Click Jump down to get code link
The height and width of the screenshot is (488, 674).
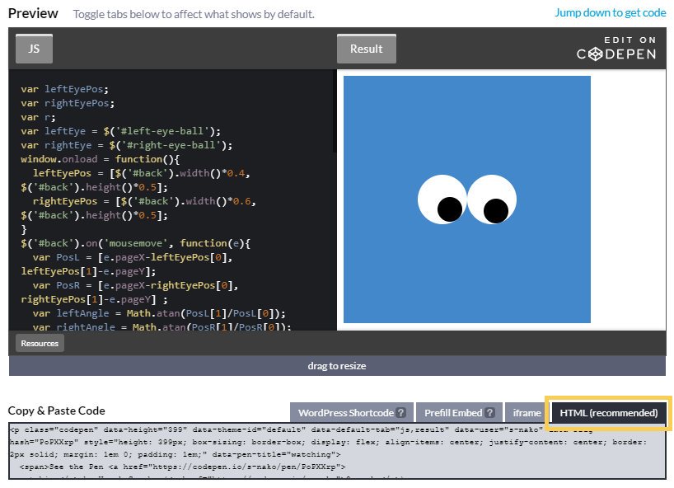click(611, 13)
